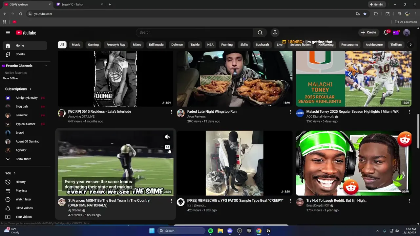This screenshot has width=420, height=236.
Task: Open options for Lala's Interlude video
Action: tap(171, 112)
